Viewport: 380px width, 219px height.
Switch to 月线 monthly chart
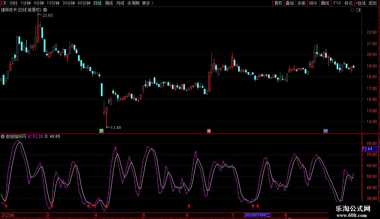pyautogui.click(x=120, y=3)
